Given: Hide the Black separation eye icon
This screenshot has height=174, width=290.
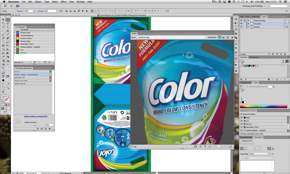Looking at the screenshot, I should (242, 118).
